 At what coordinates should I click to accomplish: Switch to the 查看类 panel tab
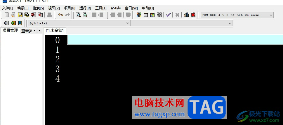pyautogui.click(x=26, y=31)
